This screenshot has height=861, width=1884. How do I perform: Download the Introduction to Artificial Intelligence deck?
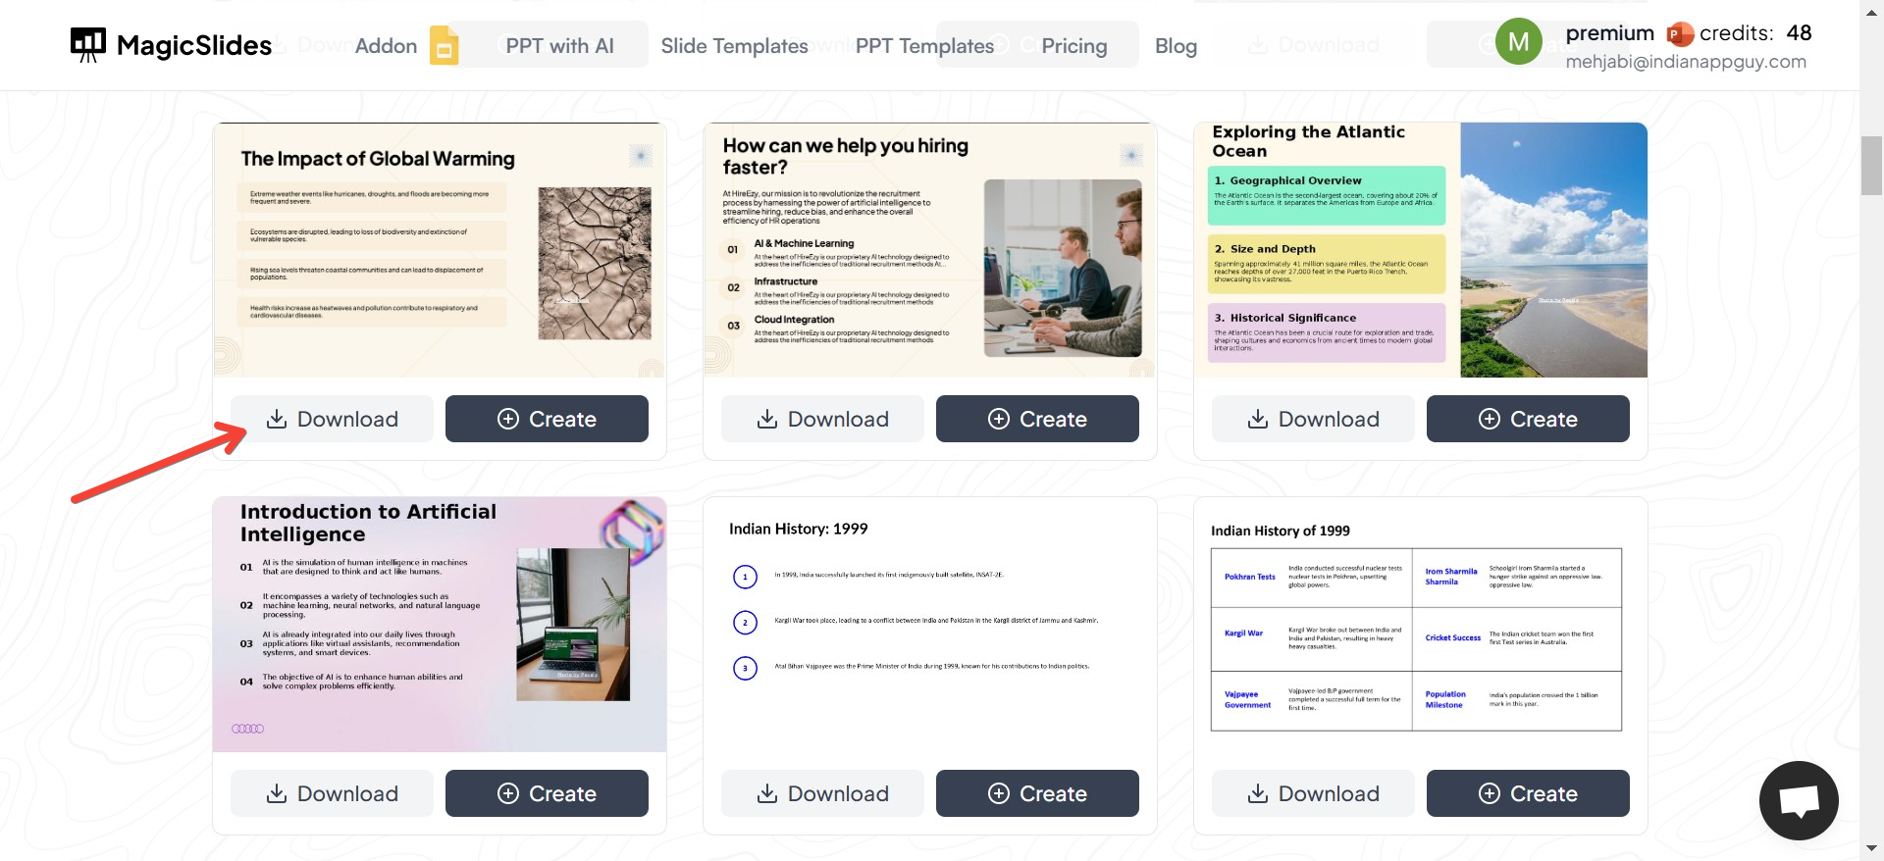pyautogui.click(x=332, y=793)
